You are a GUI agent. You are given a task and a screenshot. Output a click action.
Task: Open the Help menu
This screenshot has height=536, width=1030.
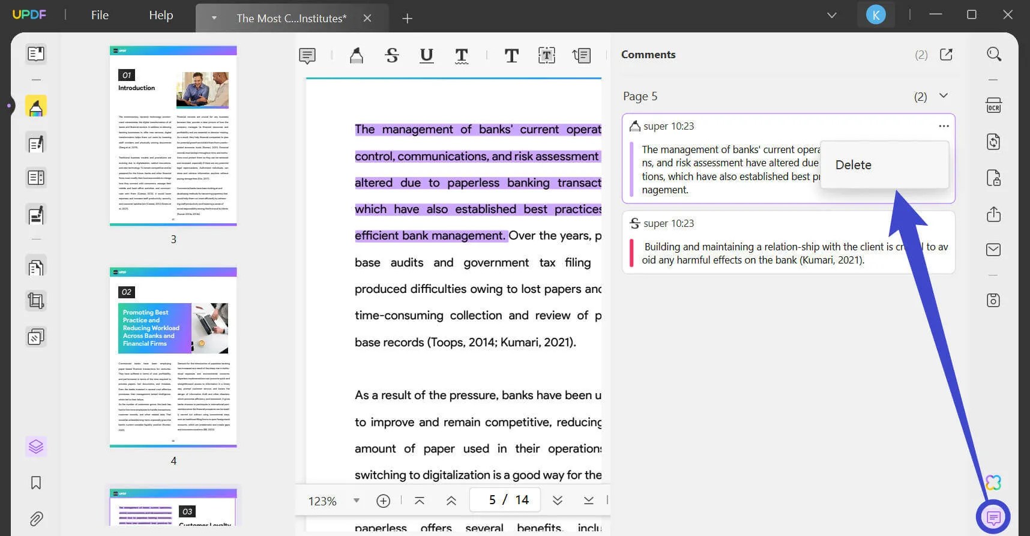point(161,15)
